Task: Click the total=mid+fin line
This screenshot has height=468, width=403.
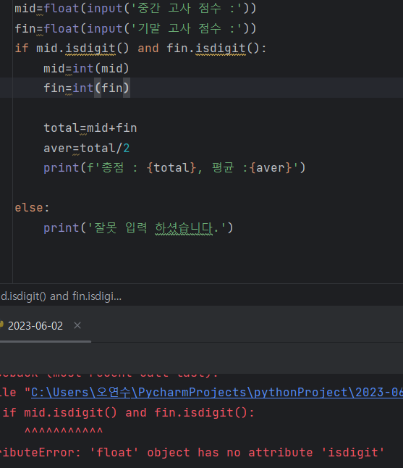Action: click(x=90, y=128)
